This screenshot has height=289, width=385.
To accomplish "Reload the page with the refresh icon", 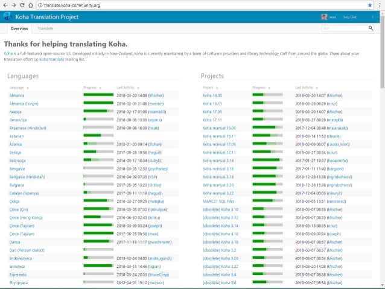I will tap(22, 5).
